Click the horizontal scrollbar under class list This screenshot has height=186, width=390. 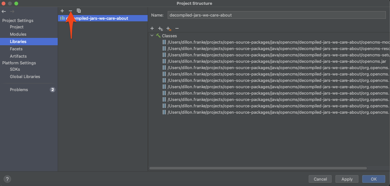[x=258, y=168]
